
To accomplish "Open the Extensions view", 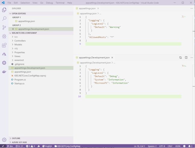I will pyautogui.click(x=4, y=45).
